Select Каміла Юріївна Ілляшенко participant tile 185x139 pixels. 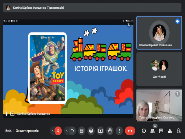click(x=159, y=32)
